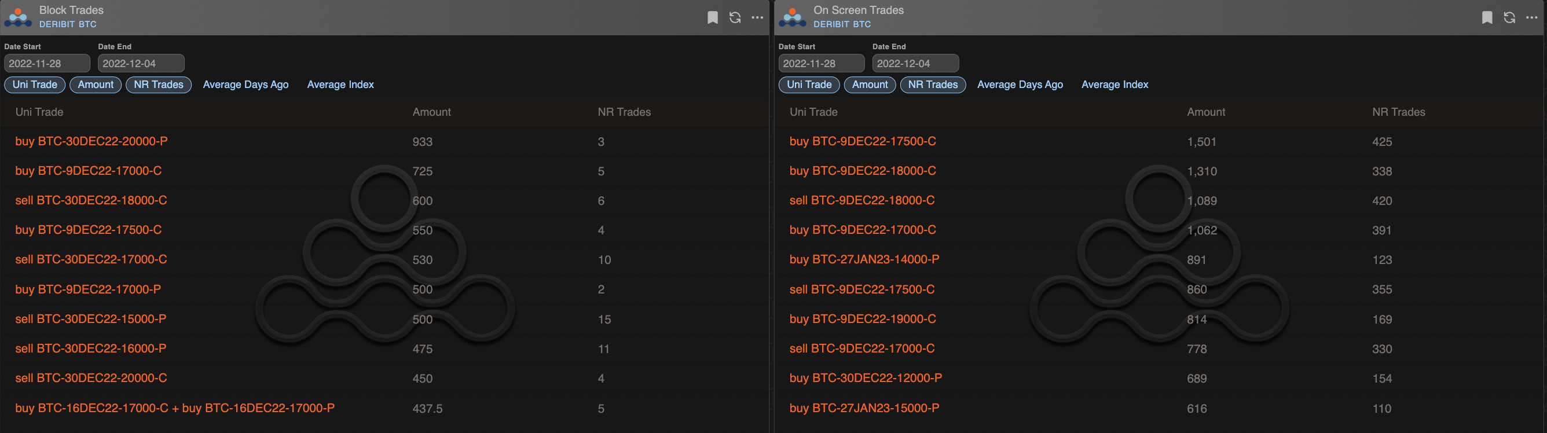Click the logo icon in Block Trades header
Viewport: 1547px width, 433px height.
click(18, 17)
